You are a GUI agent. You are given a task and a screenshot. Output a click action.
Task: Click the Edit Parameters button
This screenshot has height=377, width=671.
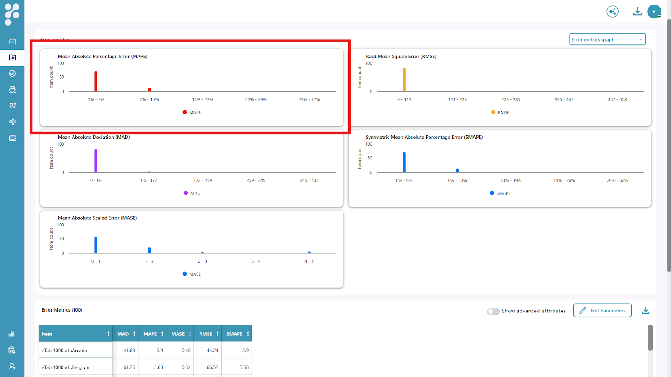602,310
